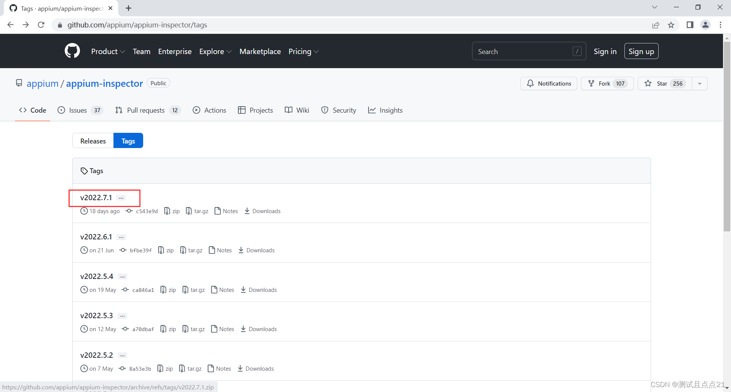Expand v2022.5.3 tag details ellipsis
This screenshot has width=731, height=392.
[x=122, y=316]
